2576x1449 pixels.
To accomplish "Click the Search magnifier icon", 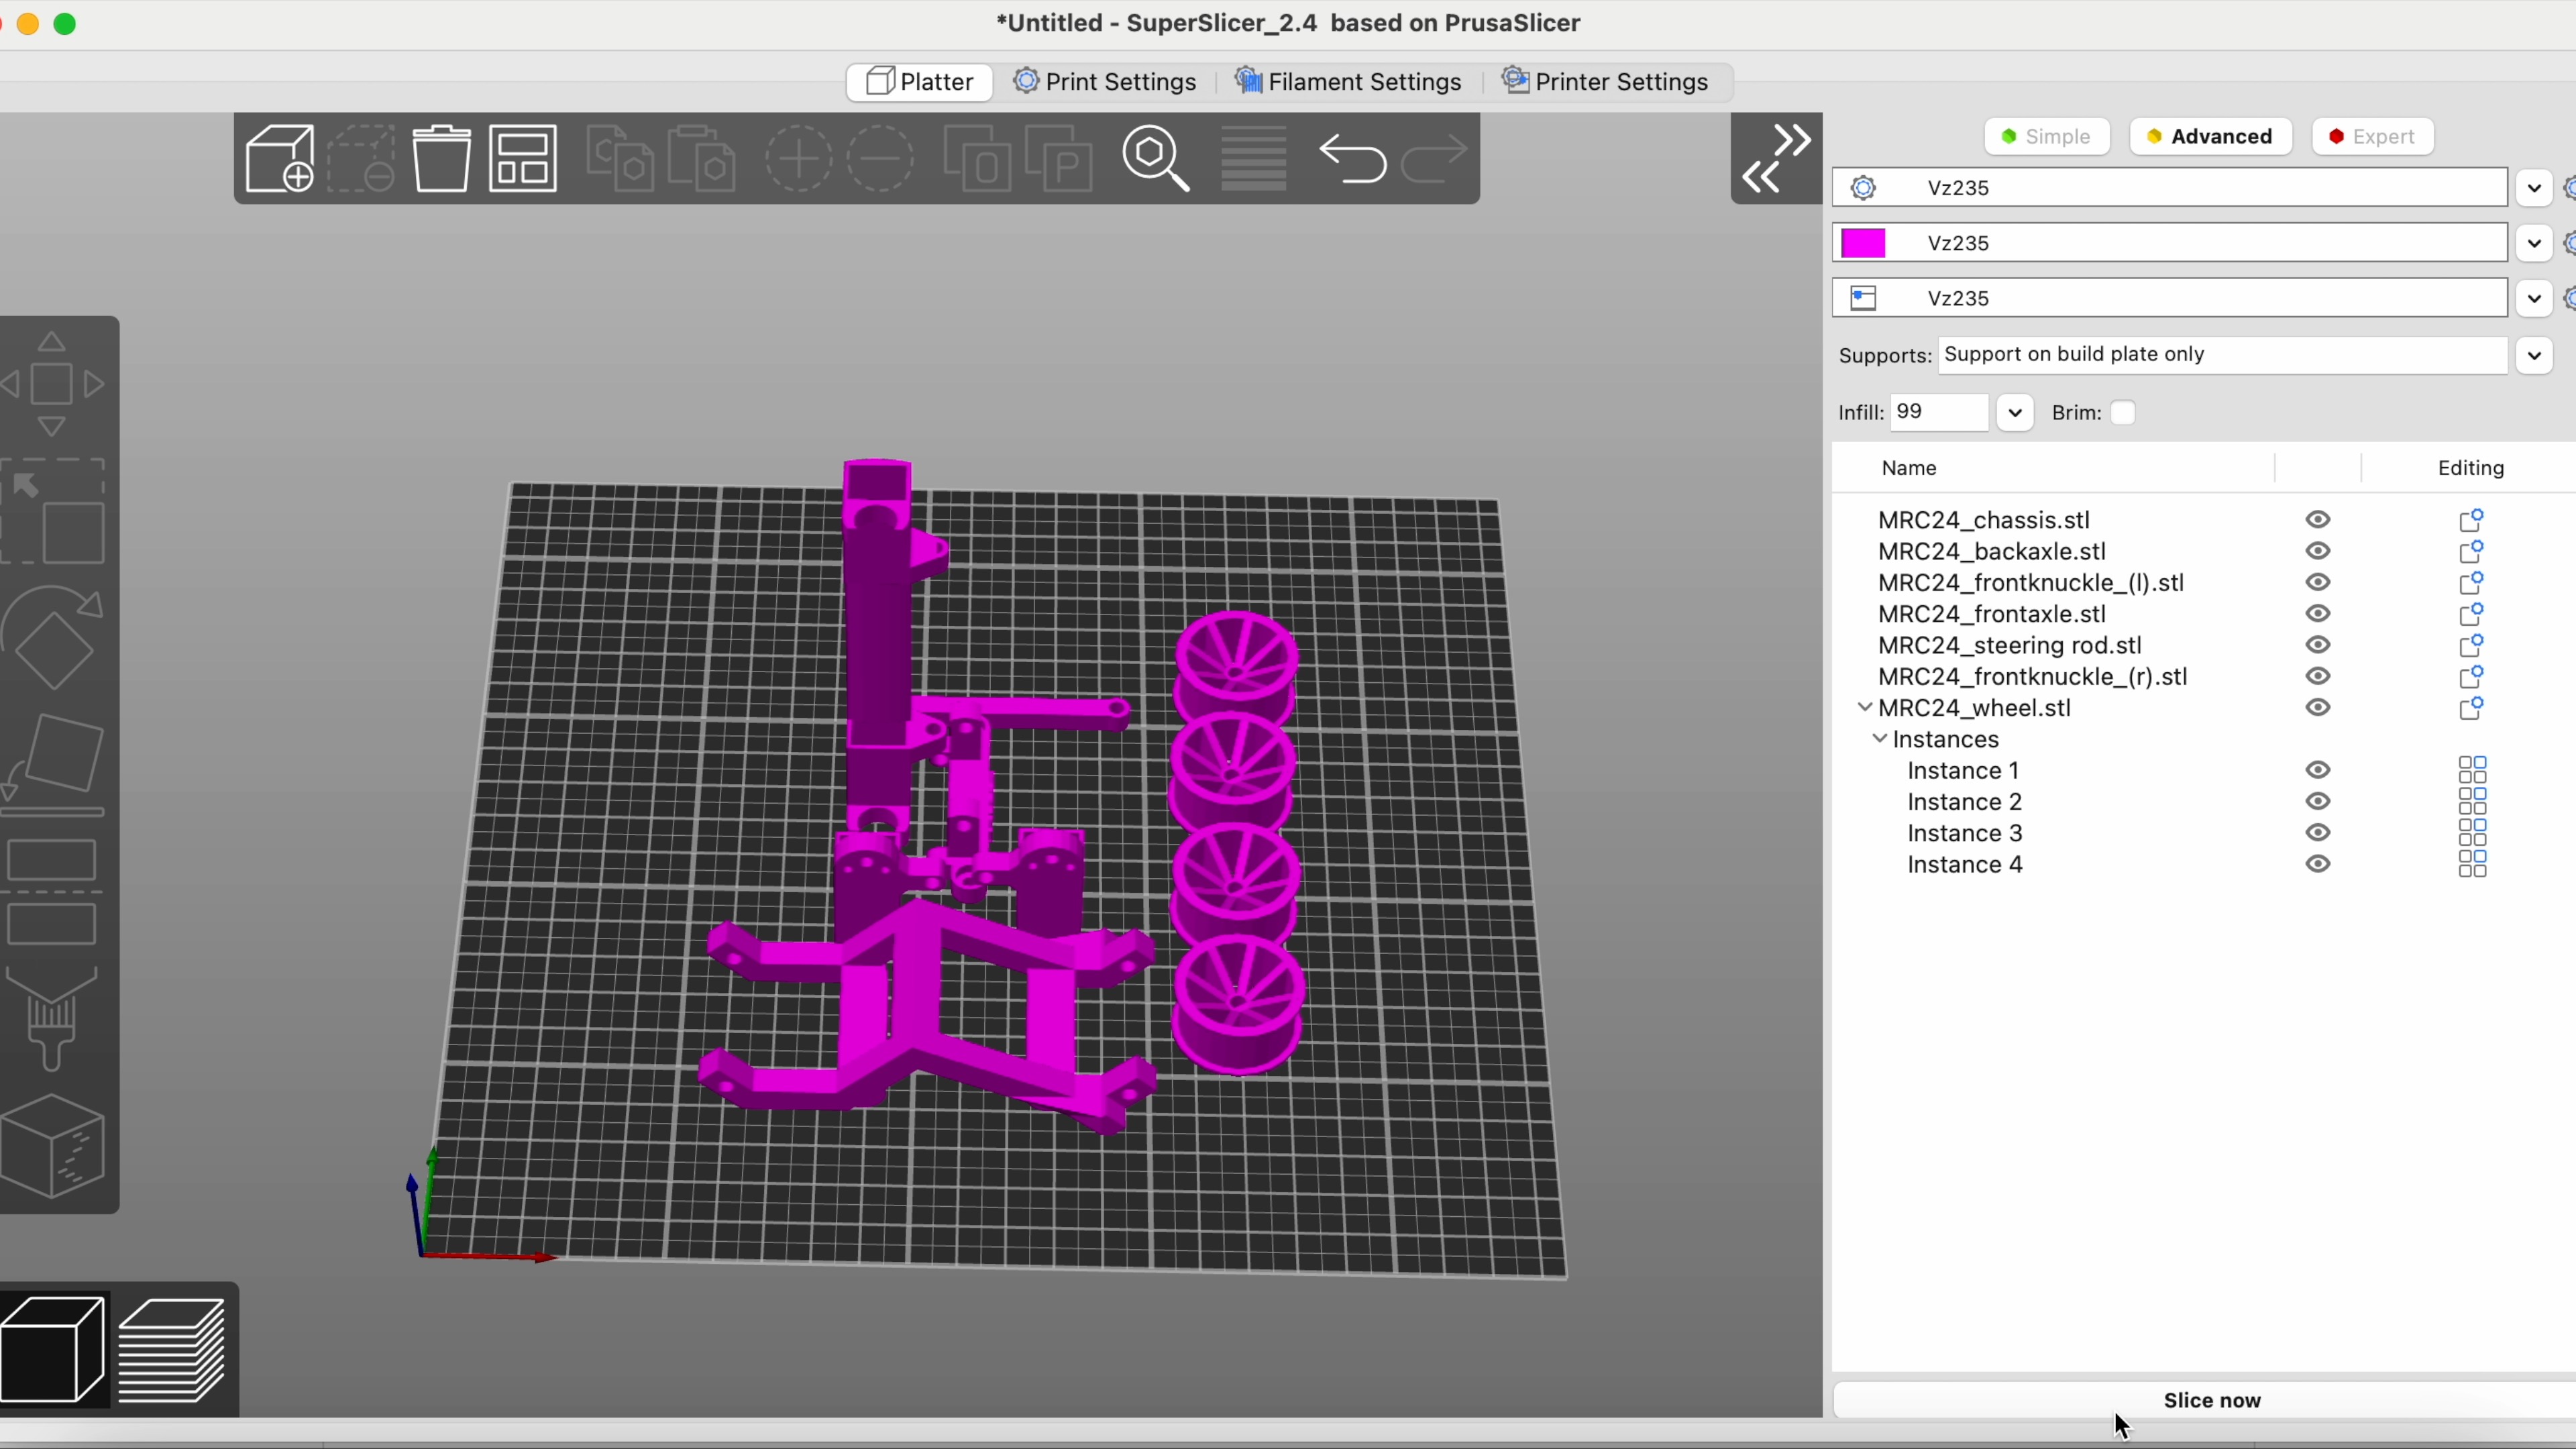I will click(1156, 158).
